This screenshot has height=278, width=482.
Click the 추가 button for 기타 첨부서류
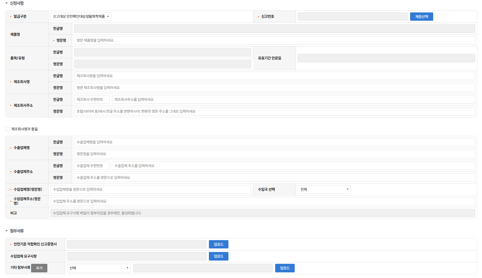[39, 268]
